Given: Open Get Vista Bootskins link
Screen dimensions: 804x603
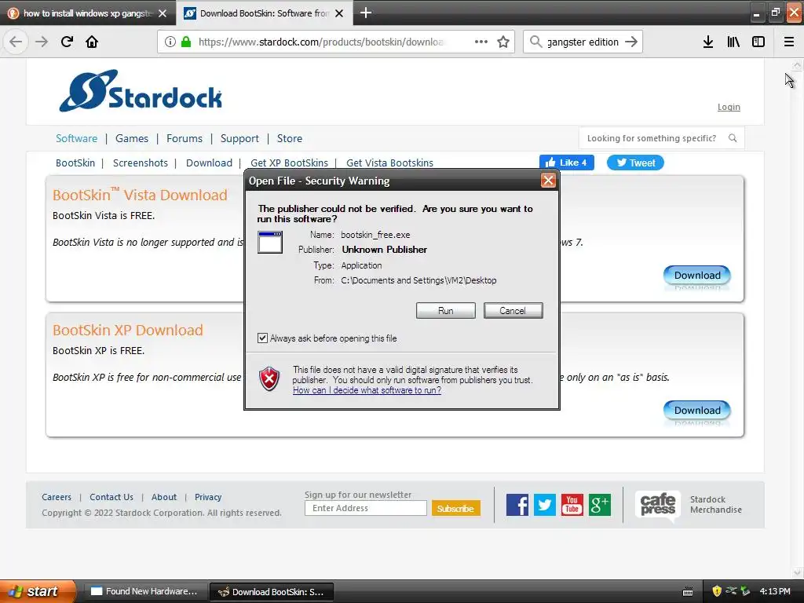Looking at the screenshot, I should point(389,163).
